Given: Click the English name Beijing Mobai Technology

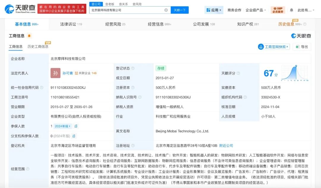Looking at the screenshot, I should click(x=182, y=131).
